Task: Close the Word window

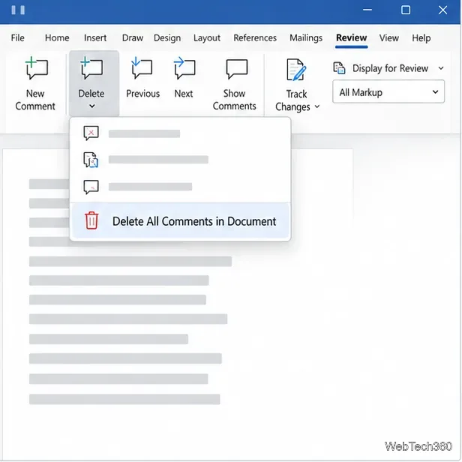Action: [442, 10]
